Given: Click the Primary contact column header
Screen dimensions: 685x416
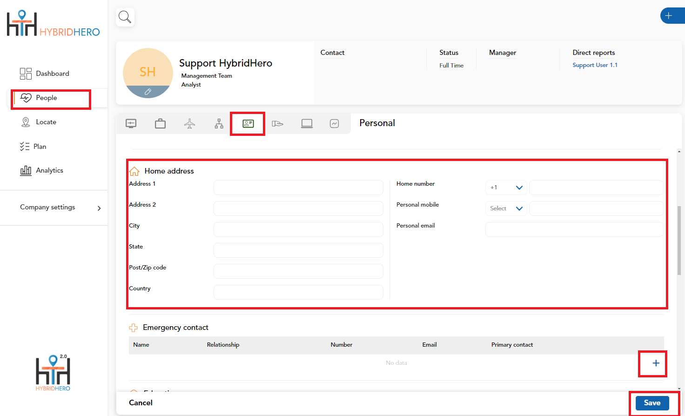Looking at the screenshot, I should (512, 345).
